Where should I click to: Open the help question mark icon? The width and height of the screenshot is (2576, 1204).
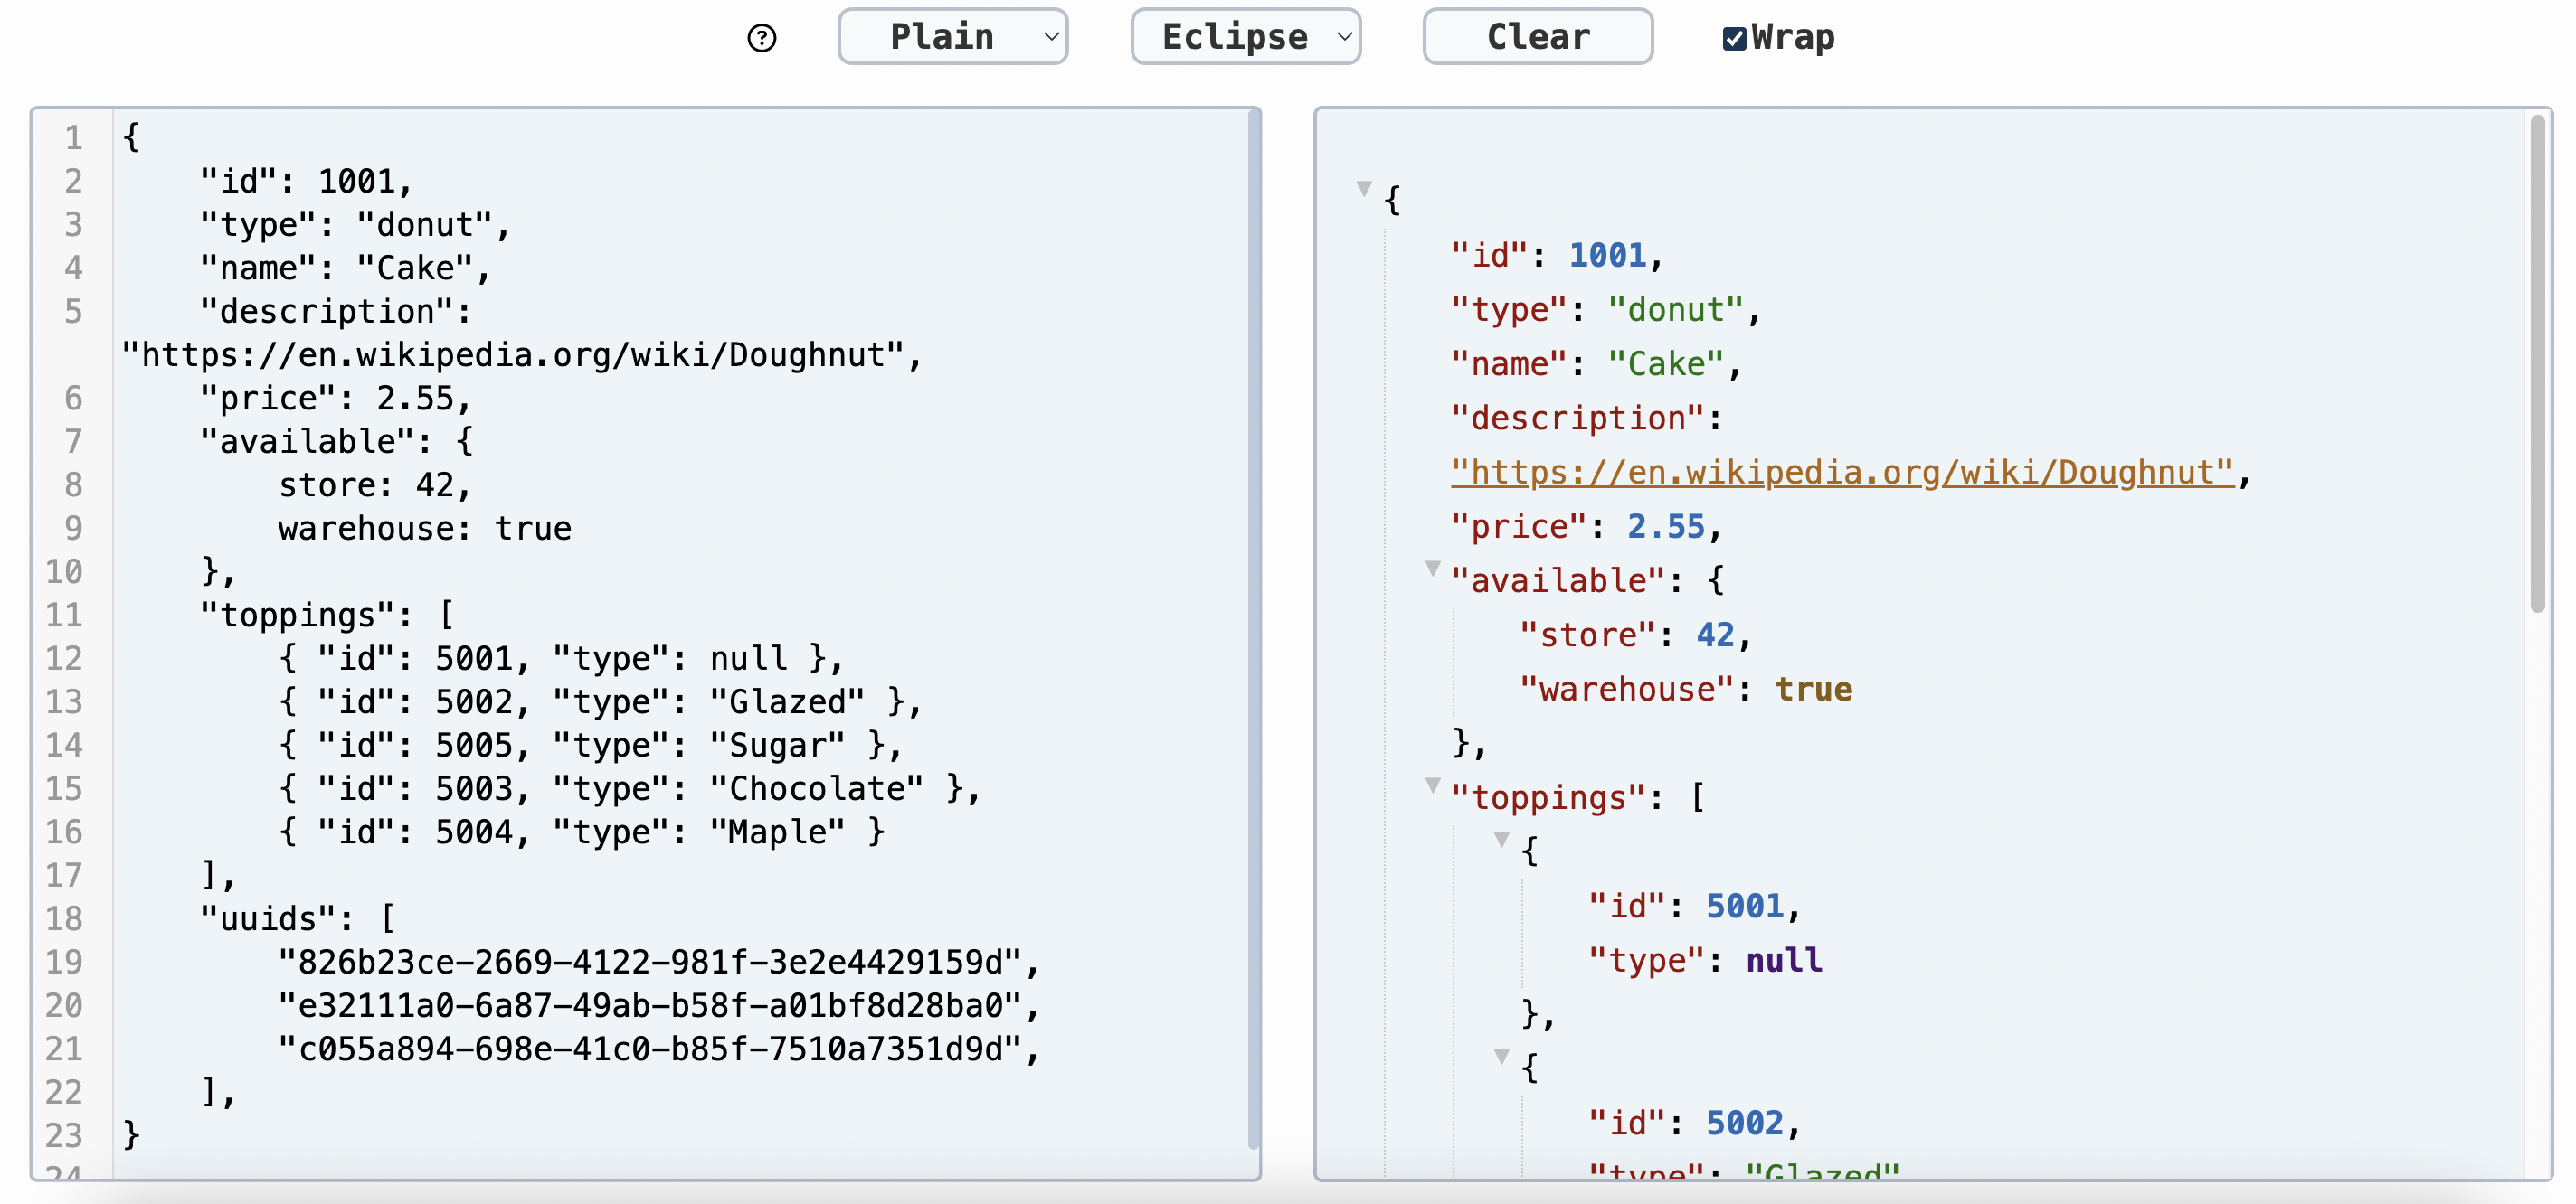(x=762, y=38)
